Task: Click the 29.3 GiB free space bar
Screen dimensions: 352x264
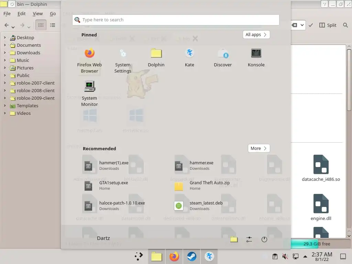Action: (x=317, y=244)
